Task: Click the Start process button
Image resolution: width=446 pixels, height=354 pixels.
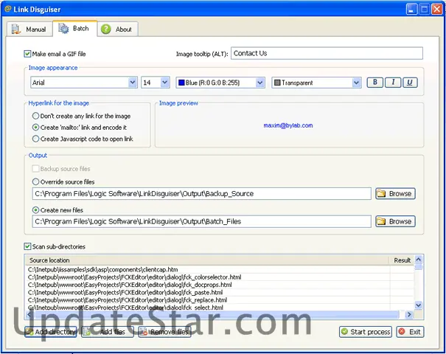Action: pyautogui.click(x=366, y=332)
